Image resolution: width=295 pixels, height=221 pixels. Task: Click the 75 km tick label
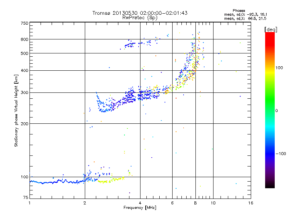coord(26,197)
